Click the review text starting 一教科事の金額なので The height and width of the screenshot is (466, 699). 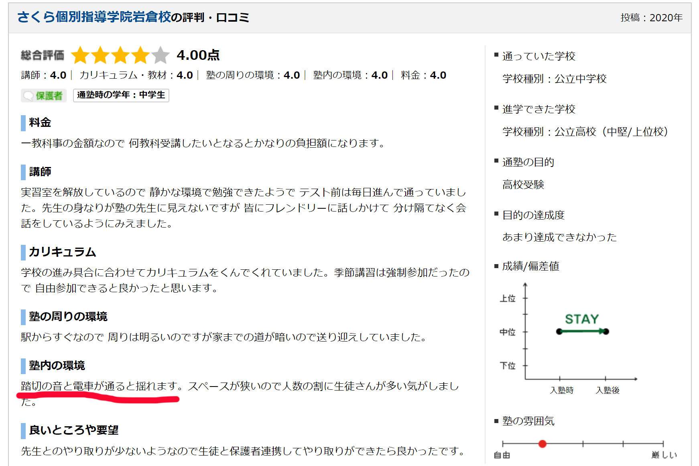coord(203,143)
